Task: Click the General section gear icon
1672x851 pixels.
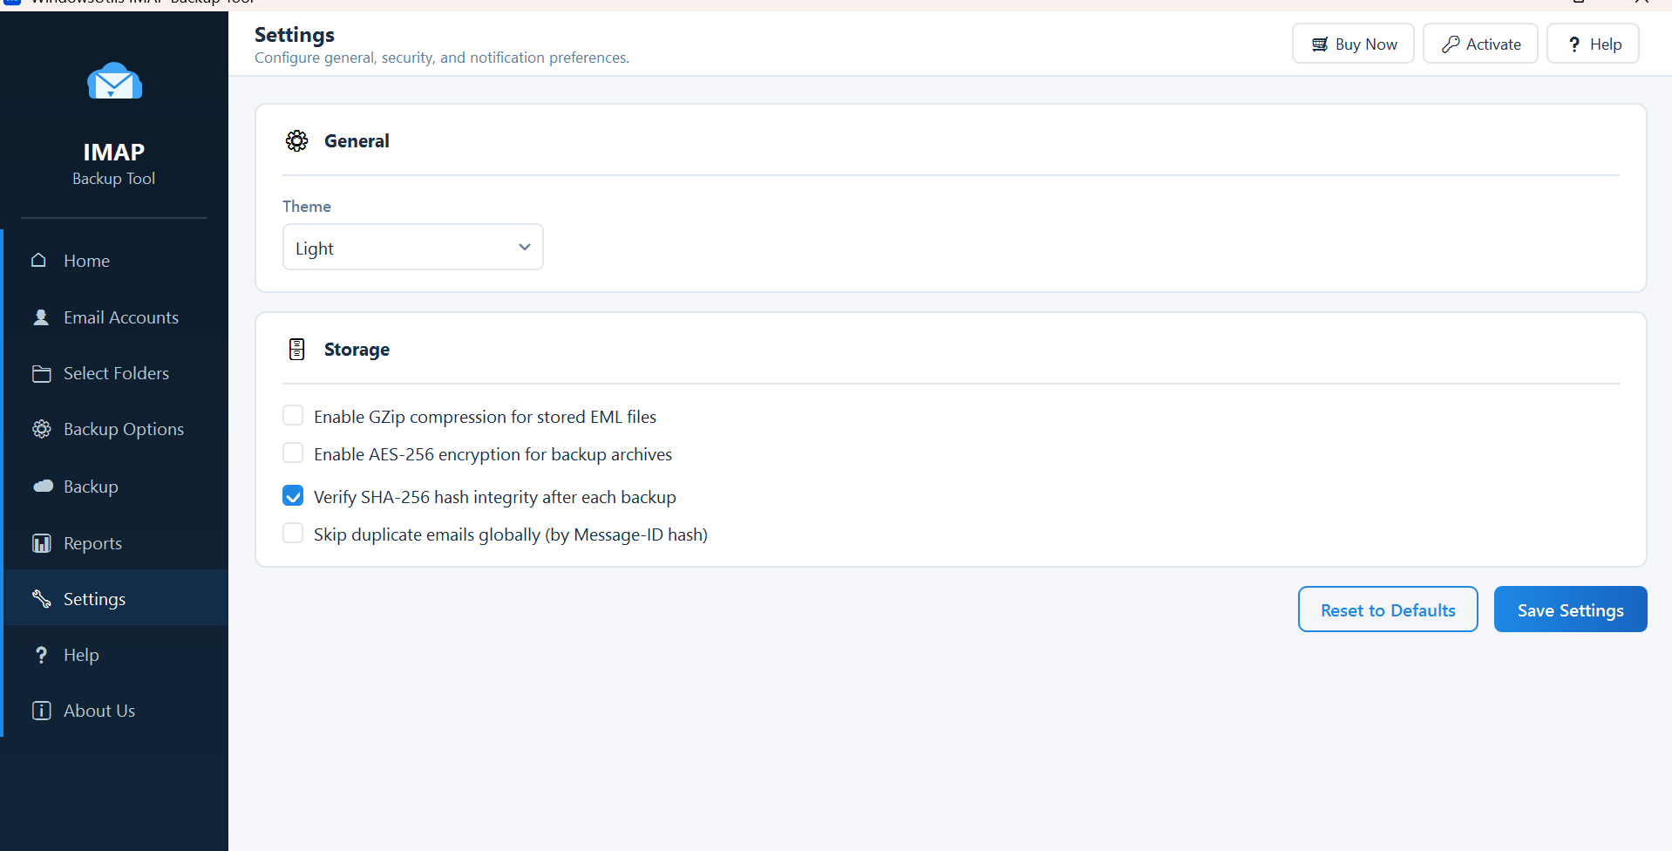Action: (x=296, y=141)
